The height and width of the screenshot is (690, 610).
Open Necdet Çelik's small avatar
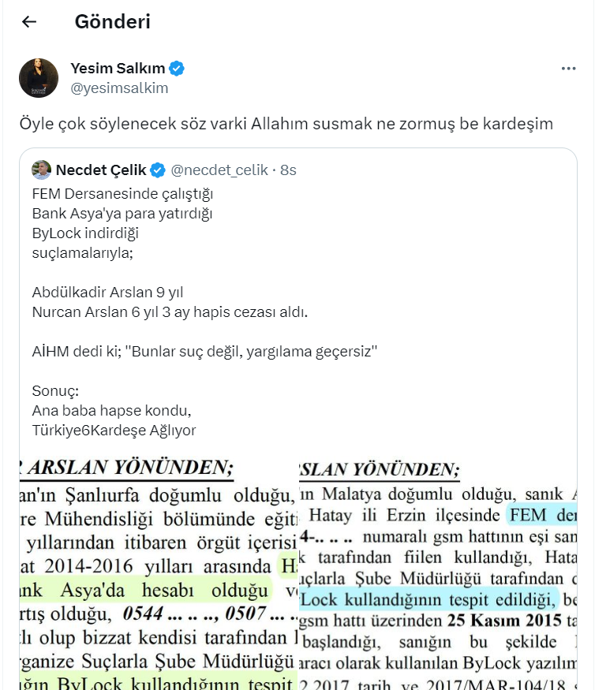pos(41,170)
